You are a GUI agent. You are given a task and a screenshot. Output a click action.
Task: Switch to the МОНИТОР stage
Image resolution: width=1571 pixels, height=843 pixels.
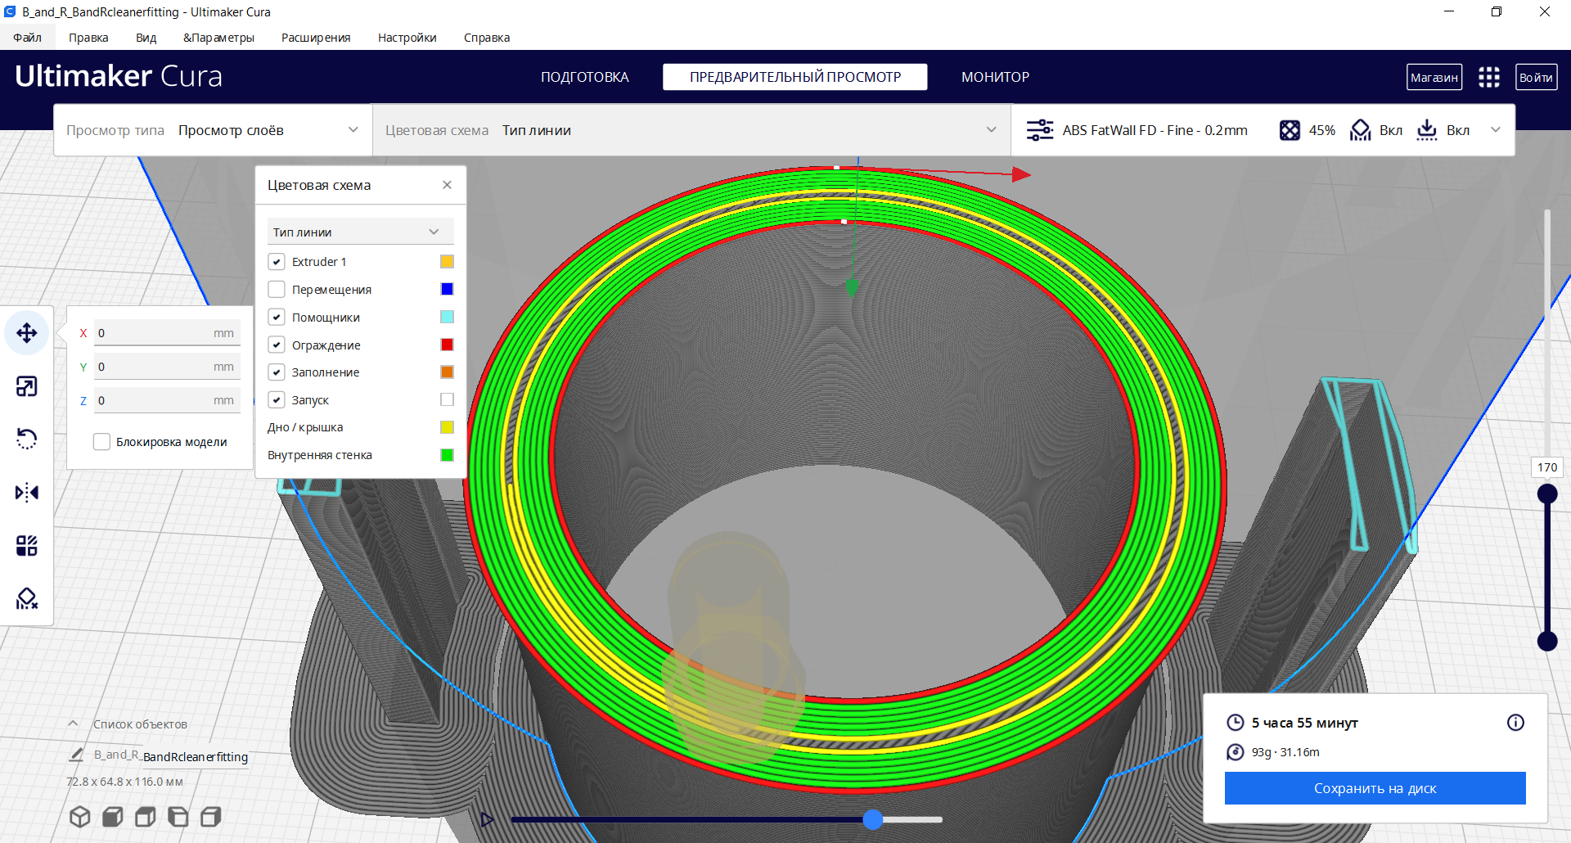pos(995,77)
